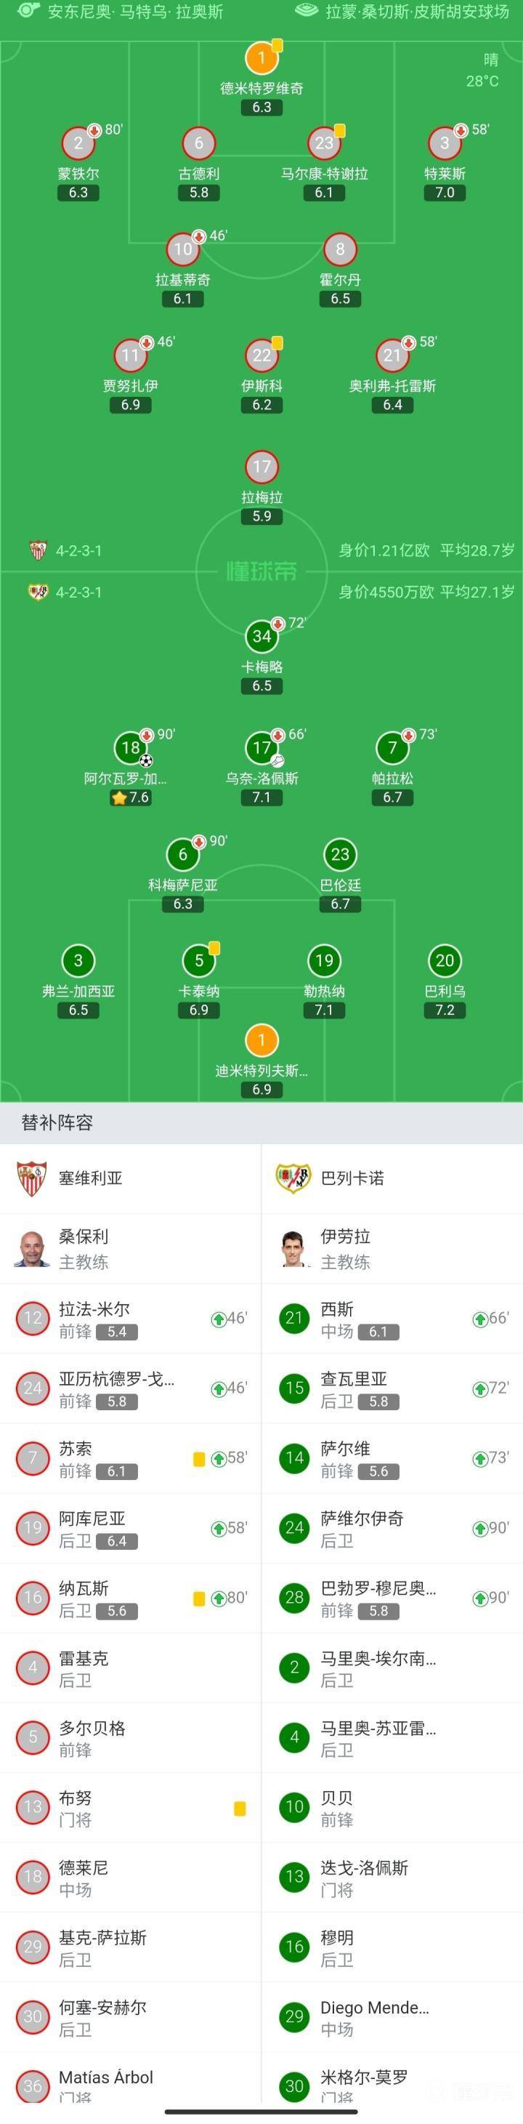Open substitute 苏索 player entry

130,1459
